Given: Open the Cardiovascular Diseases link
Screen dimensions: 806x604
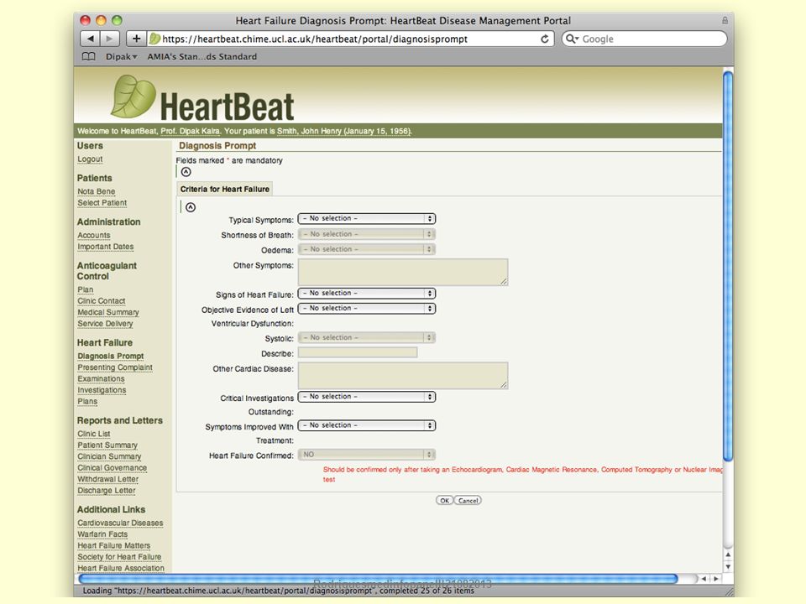Looking at the screenshot, I should click(120, 523).
